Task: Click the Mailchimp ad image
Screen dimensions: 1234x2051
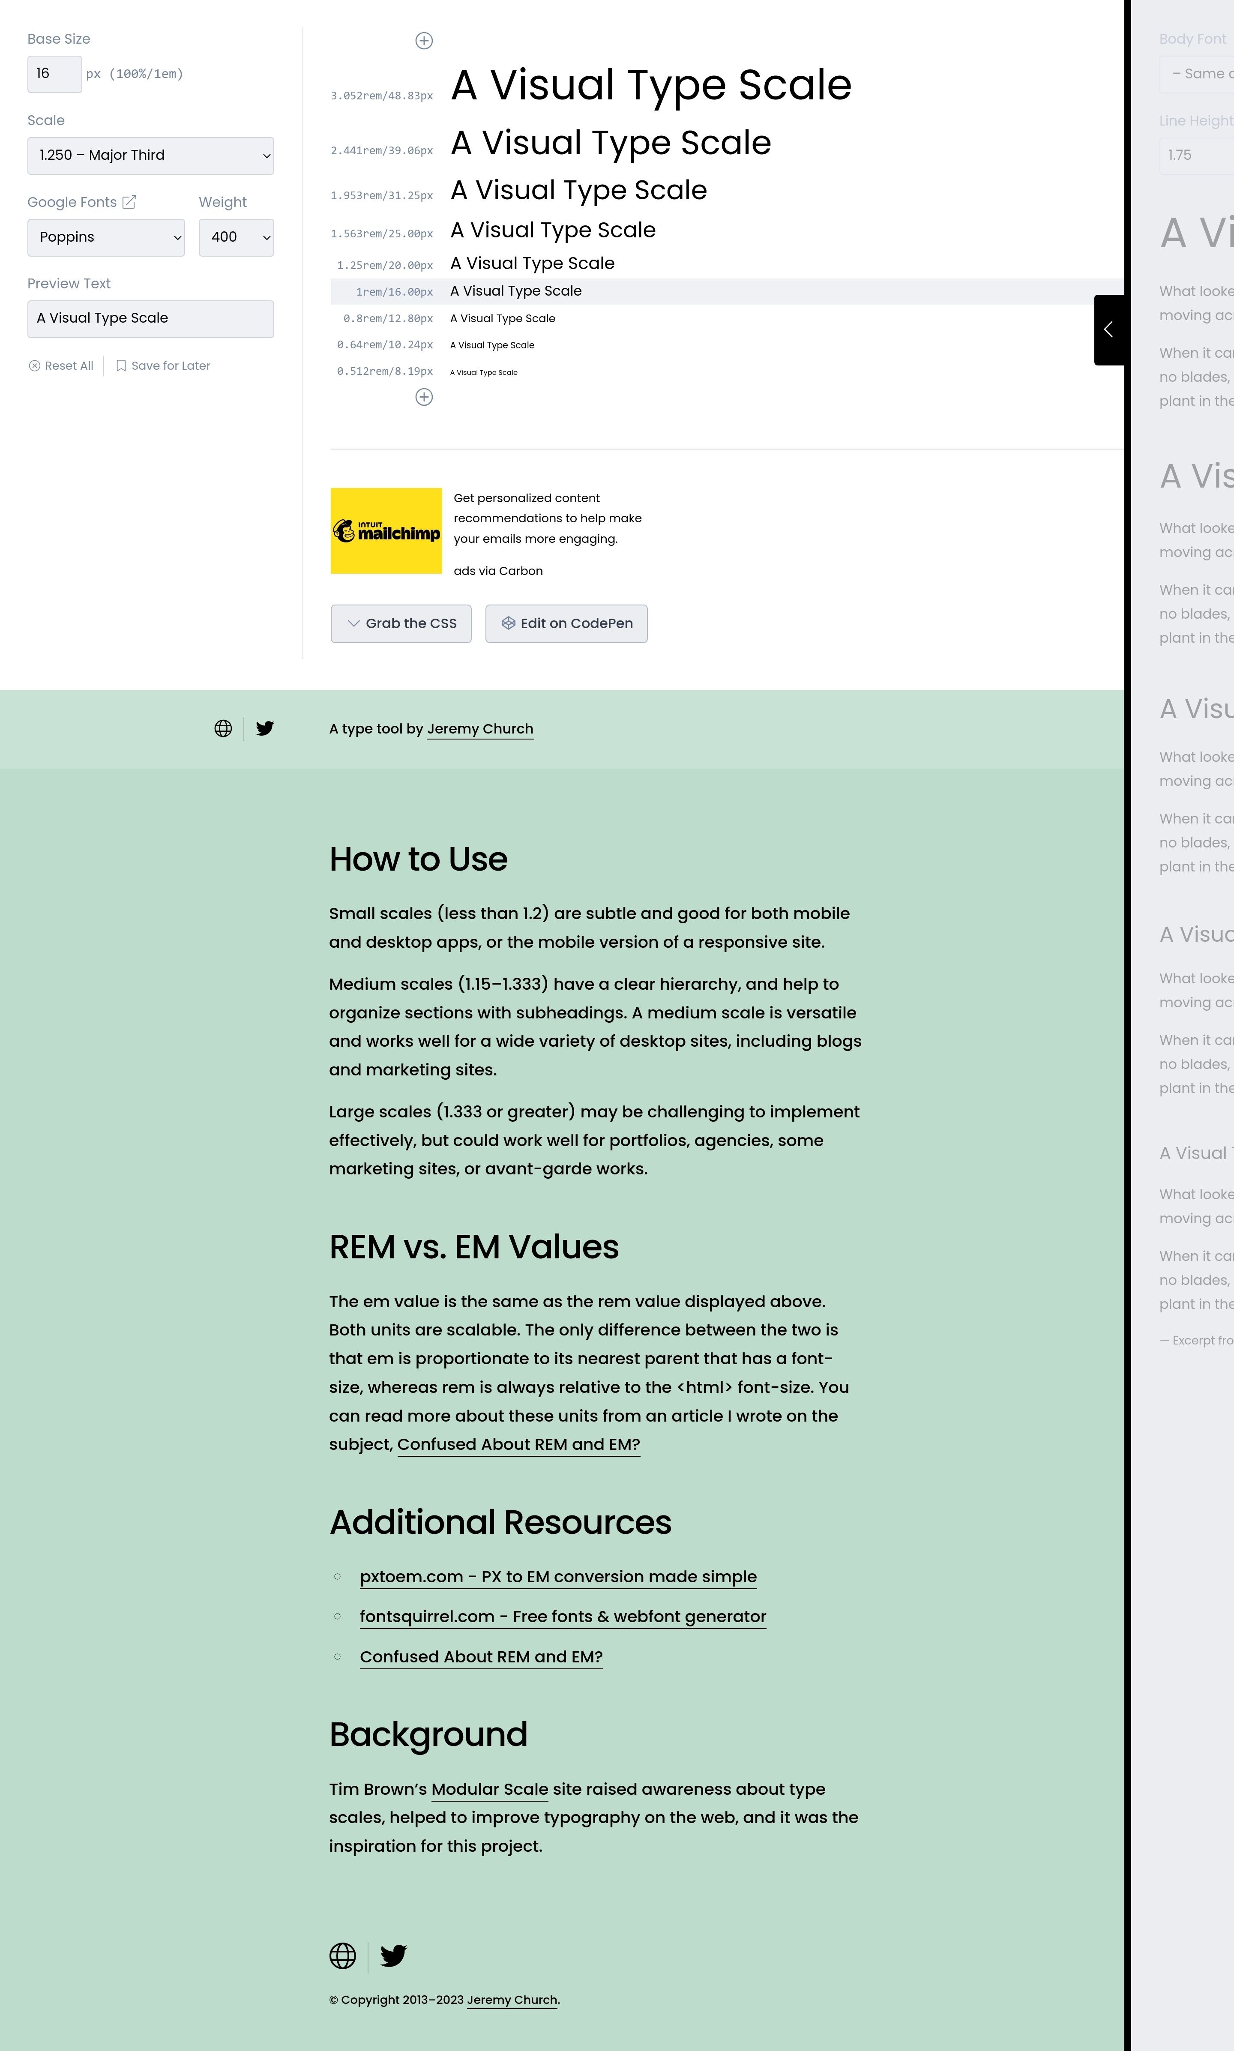Action: point(386,530)
